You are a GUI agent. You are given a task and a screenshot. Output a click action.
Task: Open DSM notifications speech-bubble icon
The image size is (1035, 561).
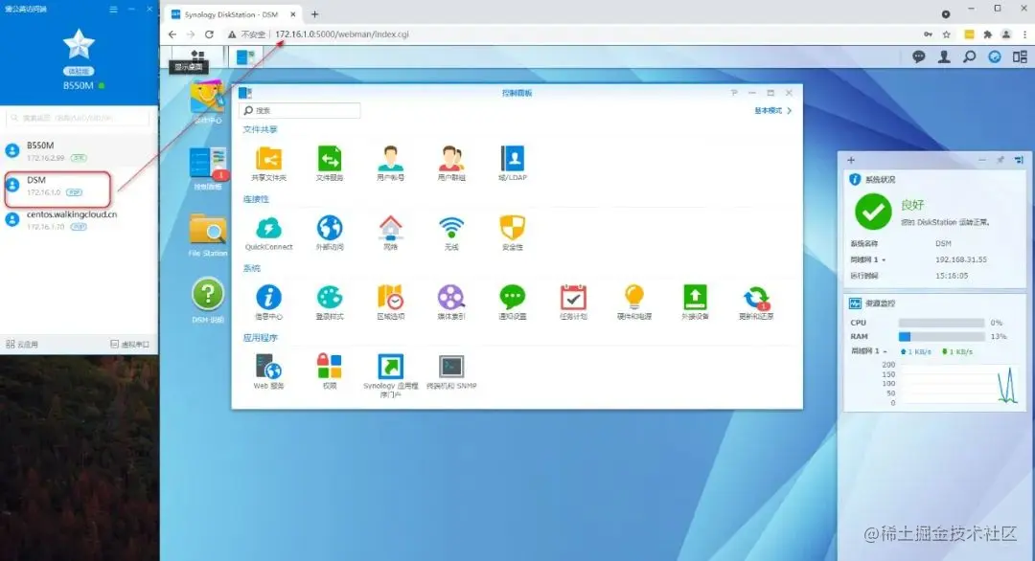[x=919, y=56]
